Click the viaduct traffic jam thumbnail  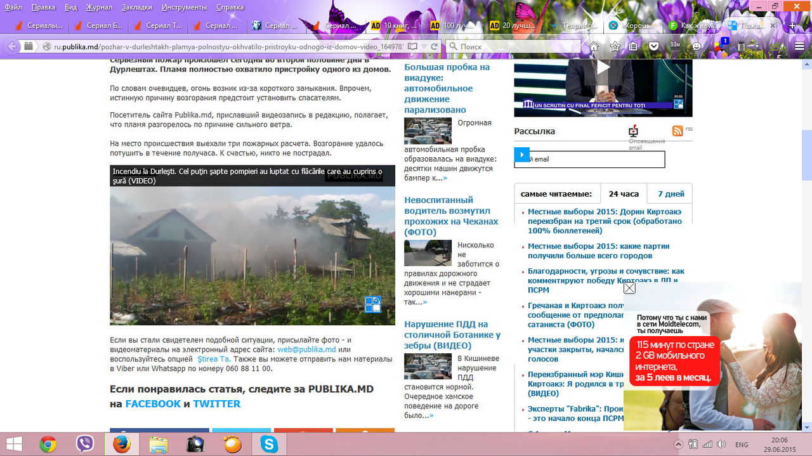(428, 131)
